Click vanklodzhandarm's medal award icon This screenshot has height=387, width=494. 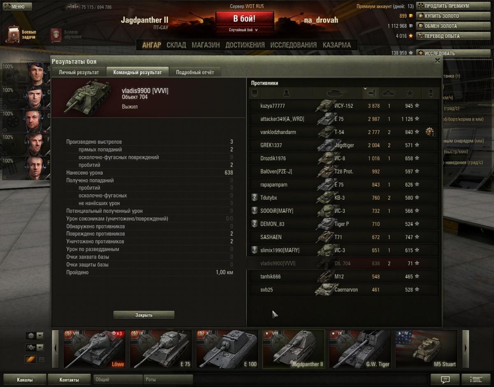click(x=430, y=132)
